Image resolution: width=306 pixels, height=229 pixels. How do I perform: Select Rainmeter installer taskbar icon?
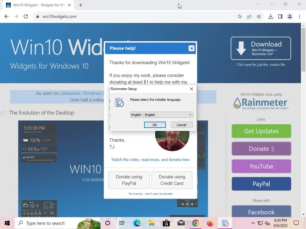click(x=225, y=223)
